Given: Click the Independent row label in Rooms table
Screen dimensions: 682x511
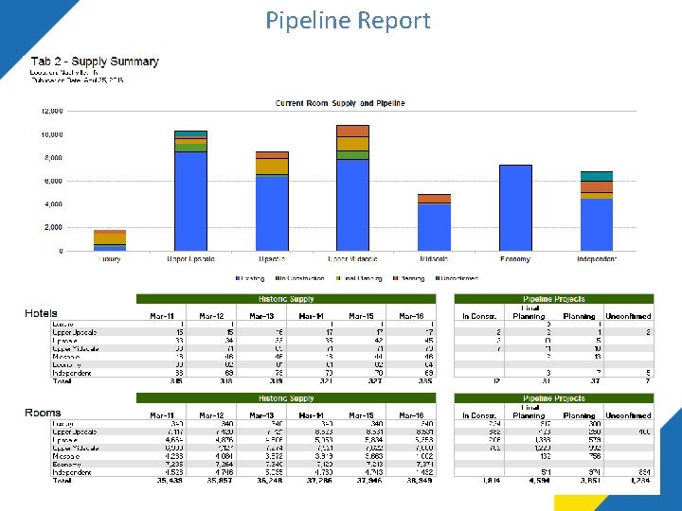Looking at the screenshot, I should point(72,472).
